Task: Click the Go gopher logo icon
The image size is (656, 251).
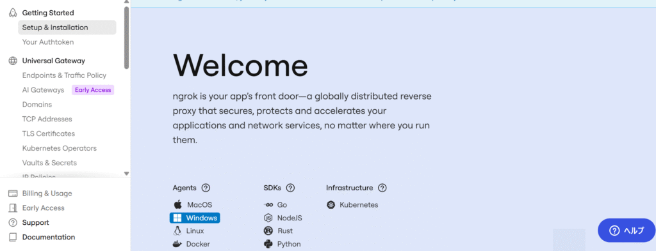Action: 268,205
